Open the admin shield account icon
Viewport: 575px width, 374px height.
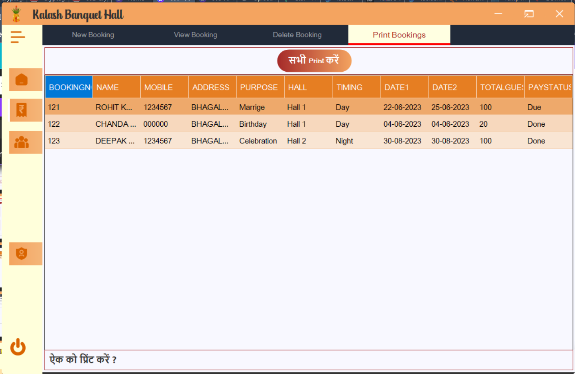26,253
